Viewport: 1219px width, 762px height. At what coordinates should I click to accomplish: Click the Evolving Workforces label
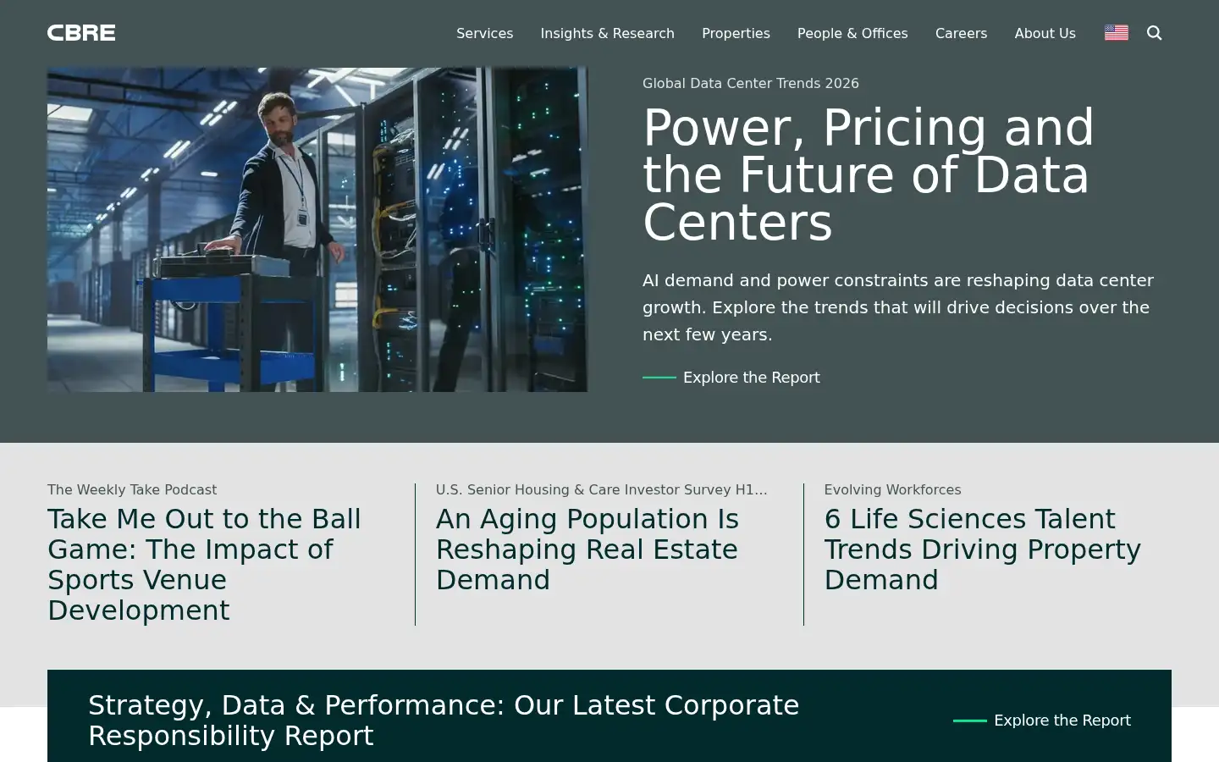tap(892, 489)
